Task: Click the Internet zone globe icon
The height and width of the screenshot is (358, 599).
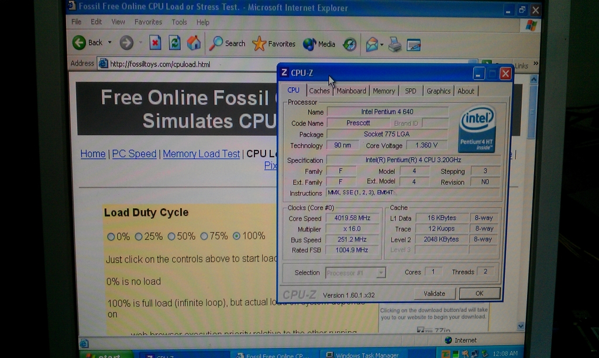Action: (449, 340)
